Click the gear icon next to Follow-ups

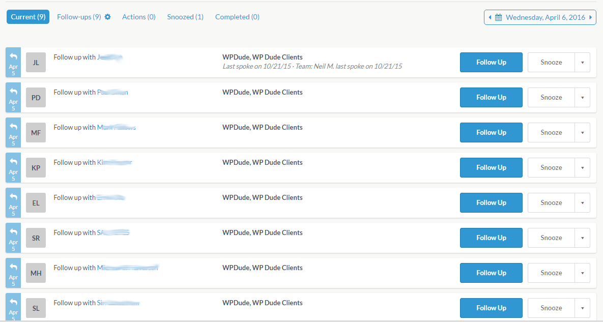pyautogui.click(x=108, y=17)
